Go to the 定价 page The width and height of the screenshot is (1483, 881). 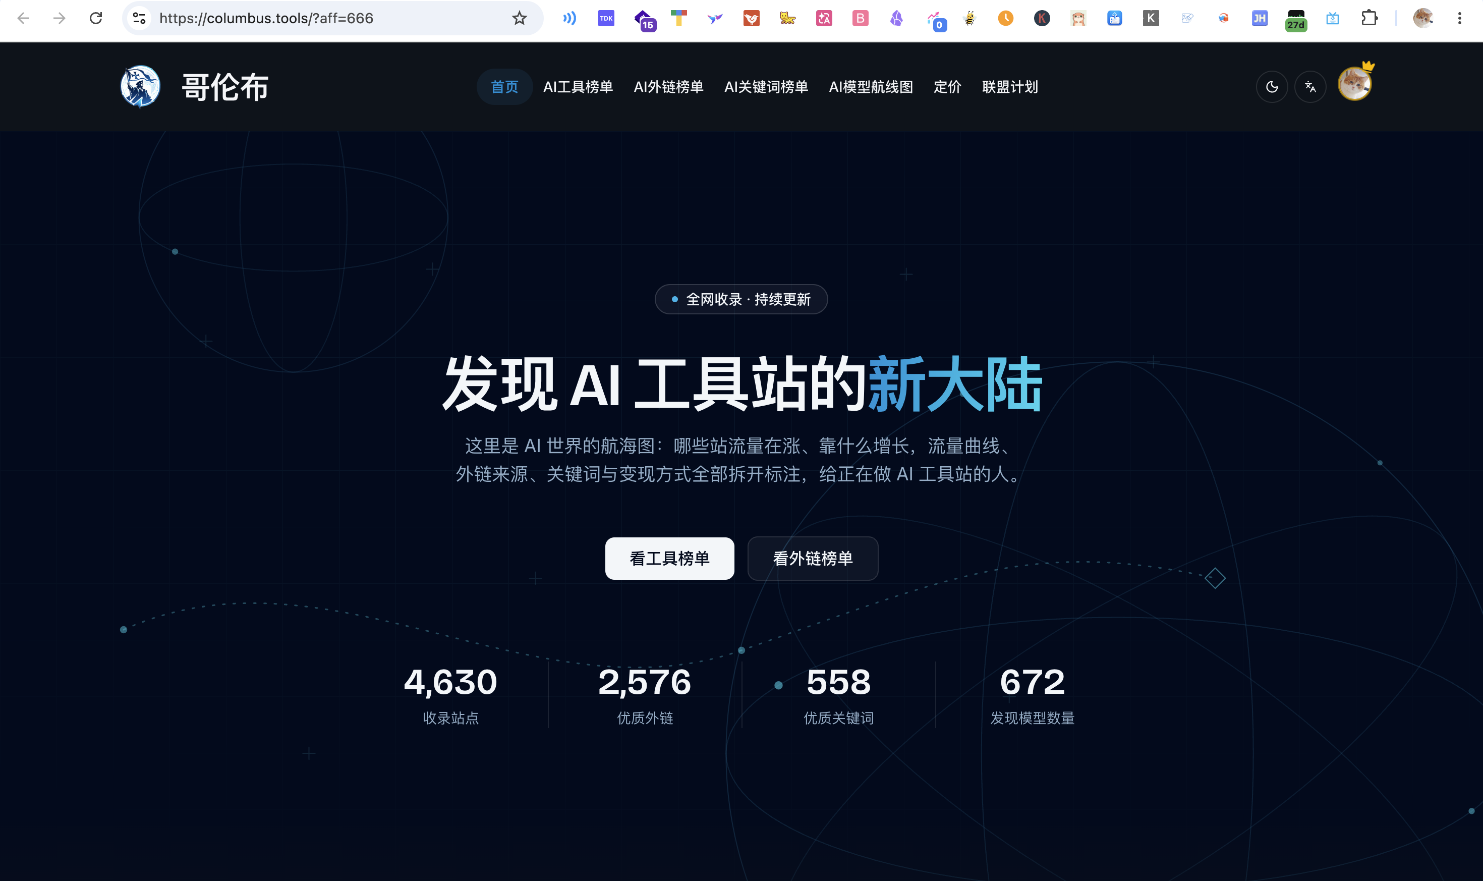(x=947, y=87)
